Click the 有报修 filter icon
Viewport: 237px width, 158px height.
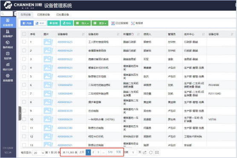tap(133, 23)
